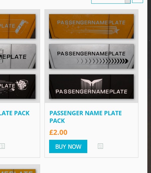151x173 pixels.
Task: Expand the dropdown arrow of the top combo box
Action: [128, 2]
